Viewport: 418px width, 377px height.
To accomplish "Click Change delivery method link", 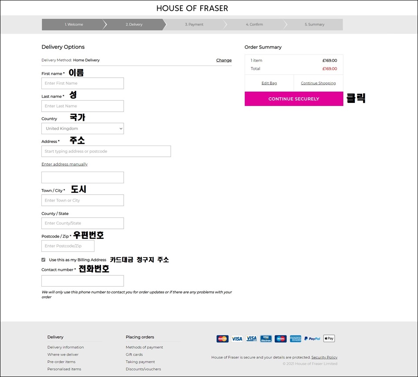I will pyautogui.click(x=224, y=60).
